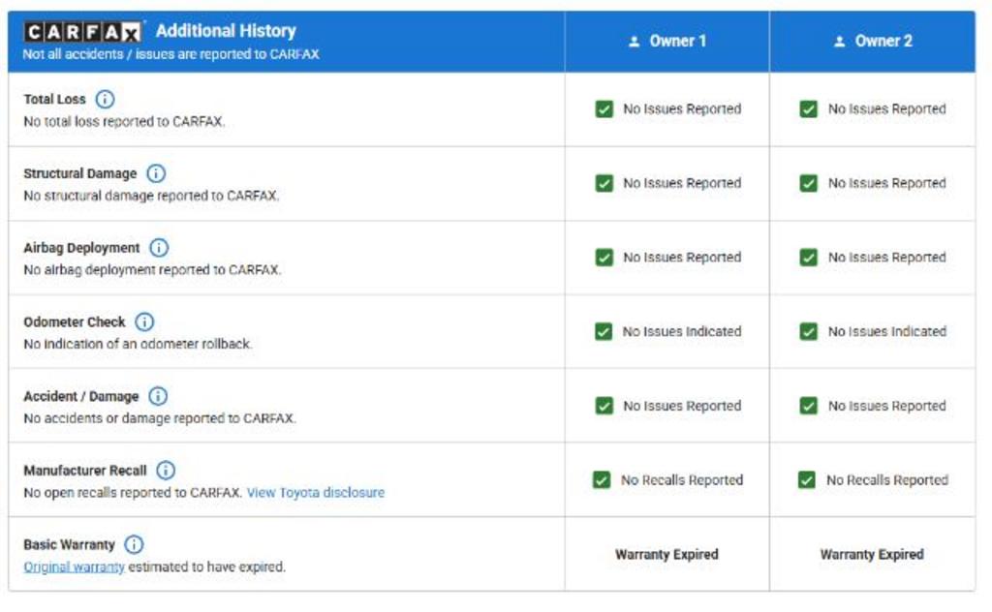Click Owner 1 Odometer Check green checkmark
992x612 pixels.
[x=604, y=331]
